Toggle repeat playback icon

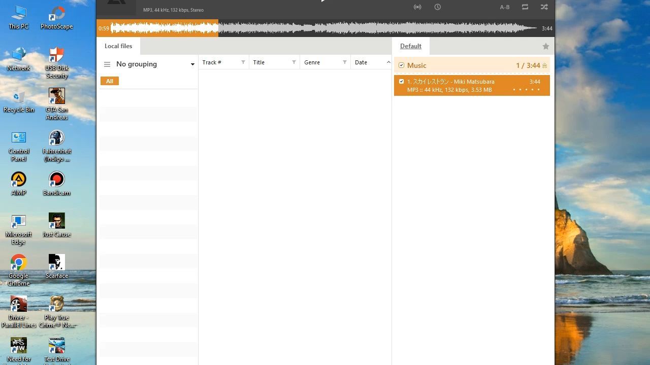coord(525,7)
